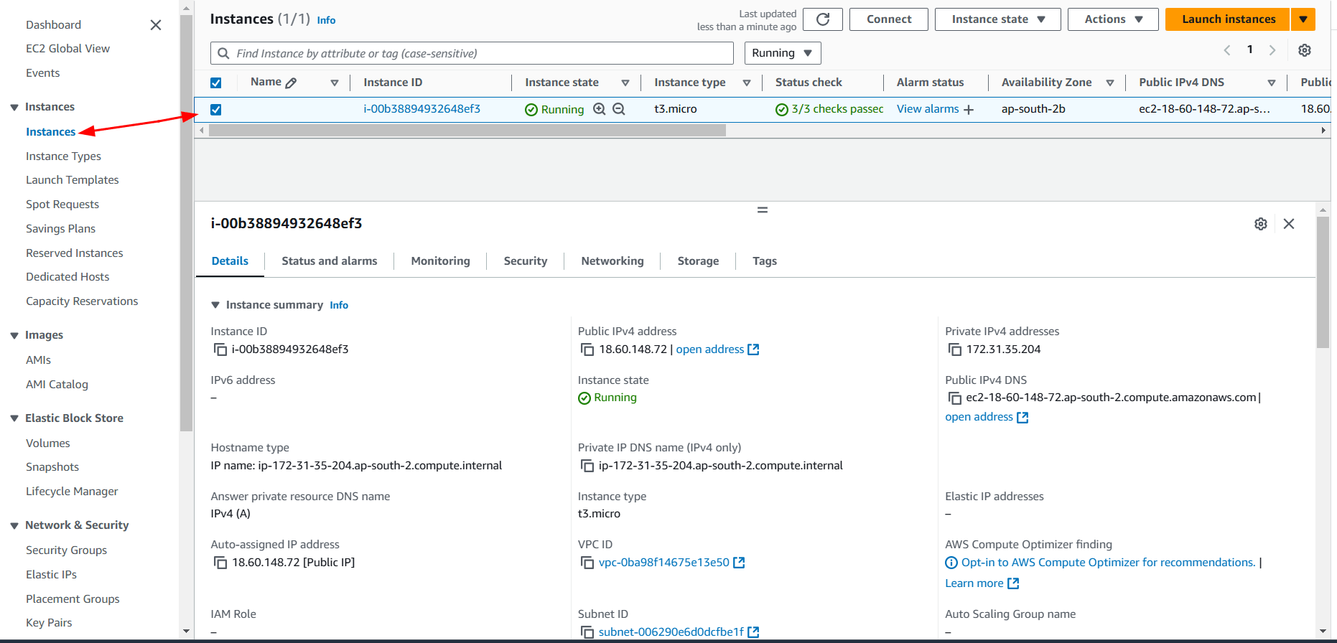Collapse Elastic Block Store sidebar group
Image resolution: width=1337 pixels, height=643 pixels.
pyautogui.click(x=14, y=418)
